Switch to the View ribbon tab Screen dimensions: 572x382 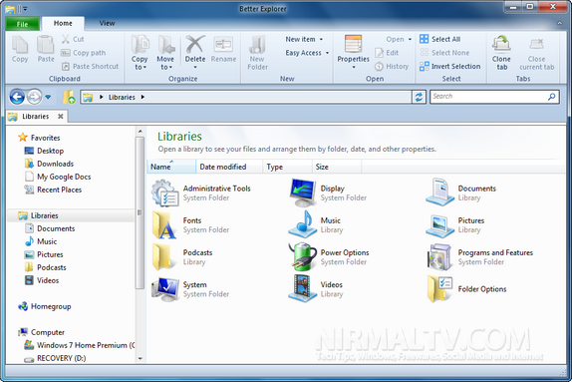coord(107,23)
